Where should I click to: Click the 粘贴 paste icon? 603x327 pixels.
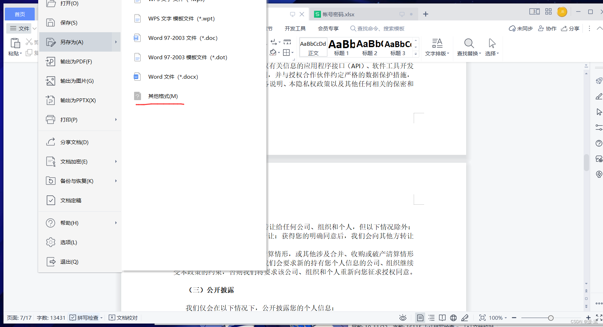point(15,43)
